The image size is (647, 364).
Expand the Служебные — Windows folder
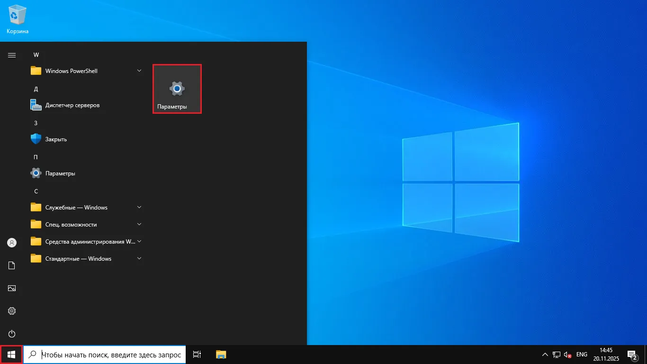click(139, 208)
